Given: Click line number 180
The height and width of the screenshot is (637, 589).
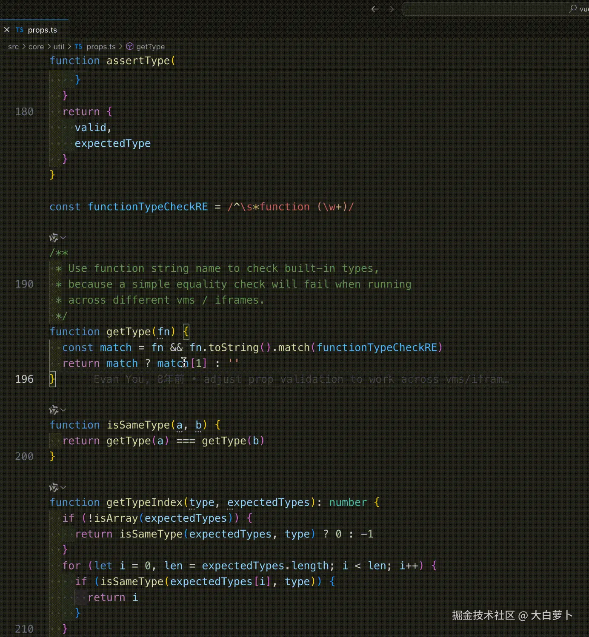Looking at the screenshot, I should tap(24, 112).
